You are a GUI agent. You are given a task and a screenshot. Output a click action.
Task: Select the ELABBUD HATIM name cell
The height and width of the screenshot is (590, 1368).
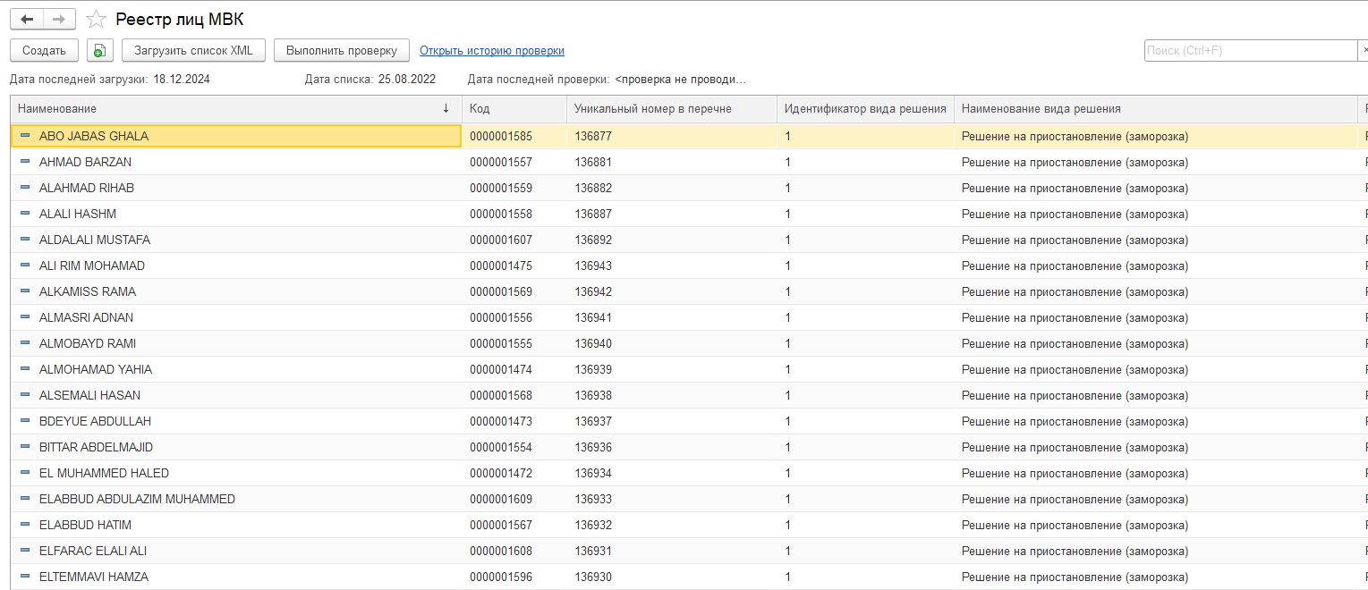click(235, 525)
